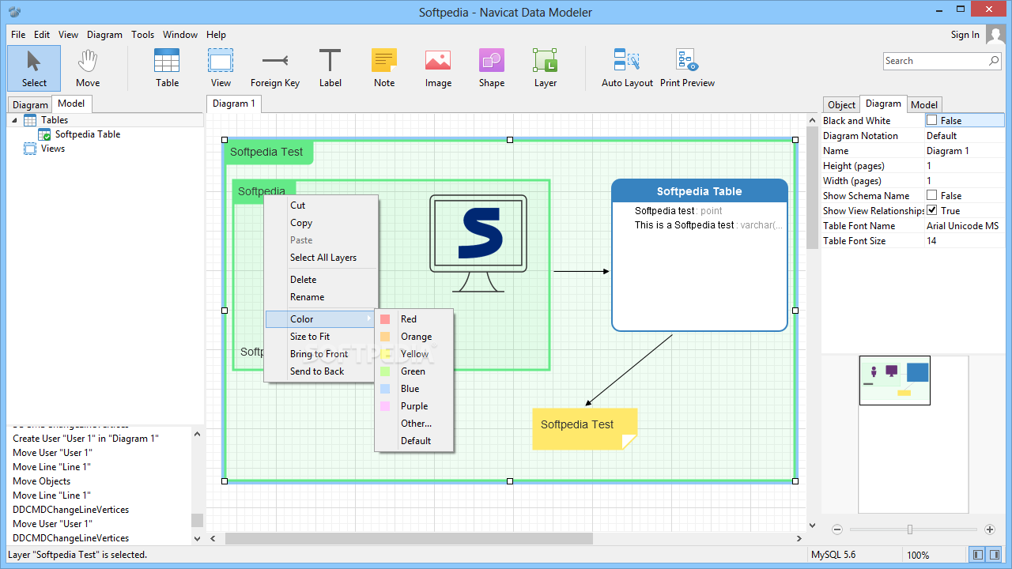Add a new Table from the toolbar
The height and width of the screenshot is (569, 1012).
[167, 68]
